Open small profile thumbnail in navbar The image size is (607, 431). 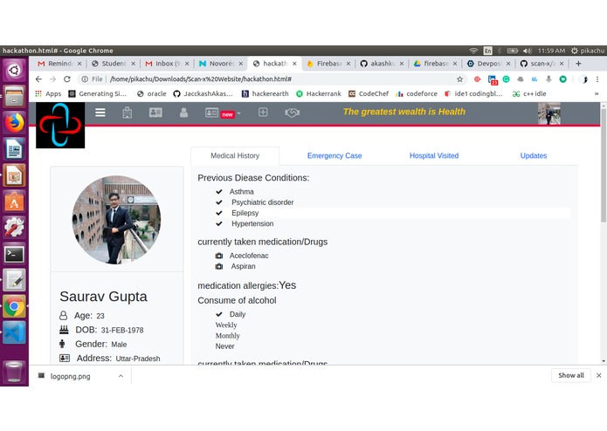pos(549,113)
